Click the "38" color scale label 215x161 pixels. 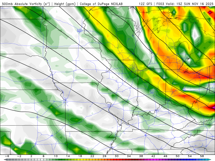pos(141,156)
